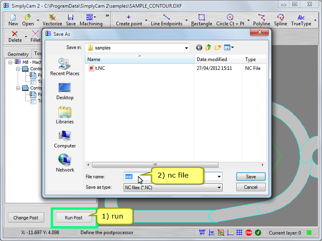Click the Delete tool icon

[15, 36]
